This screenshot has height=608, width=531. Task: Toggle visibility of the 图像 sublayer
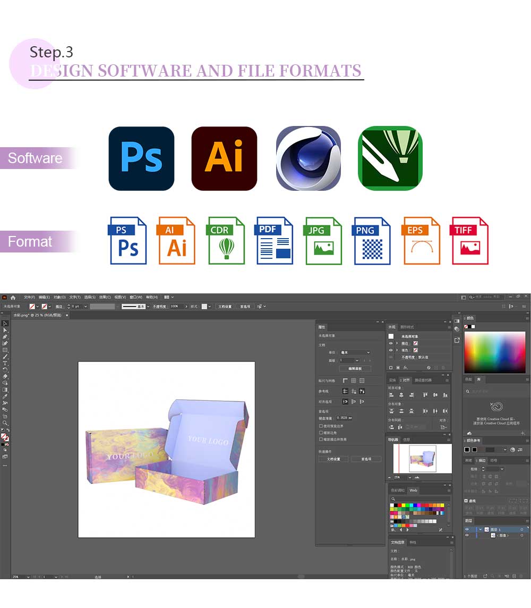467,535
